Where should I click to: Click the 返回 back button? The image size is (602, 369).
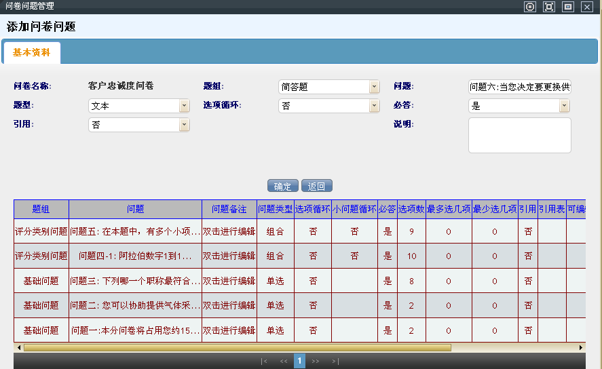coord(316,187)
